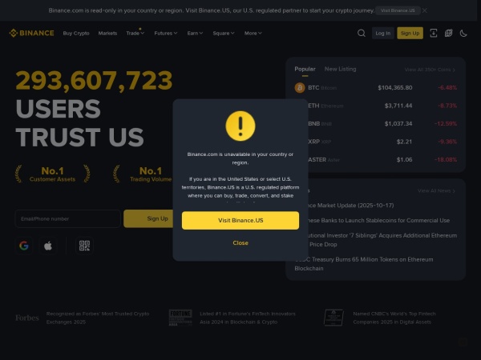Switch to the New Listing tab
The width and height of the screenshot is (481, 360).
click(x=340, y=69)
